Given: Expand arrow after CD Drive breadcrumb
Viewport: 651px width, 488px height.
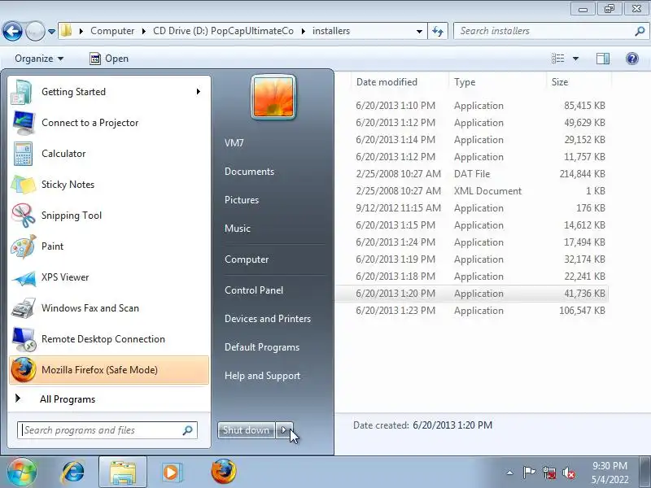Looking at the screenshot, I should point(303,31).
